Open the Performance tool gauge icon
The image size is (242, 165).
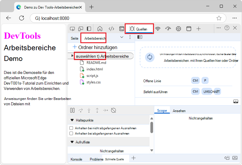(x=168, y=29)
